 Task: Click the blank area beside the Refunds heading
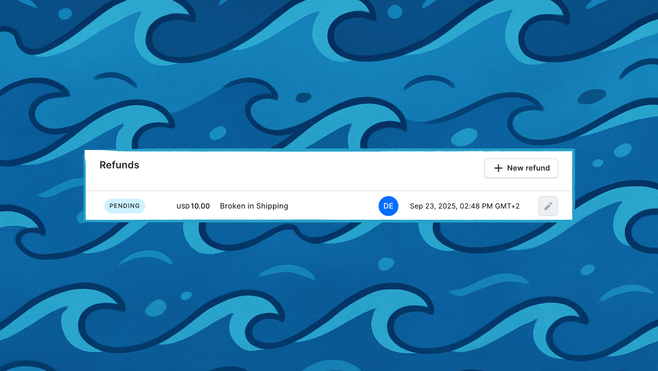(310, 168)
